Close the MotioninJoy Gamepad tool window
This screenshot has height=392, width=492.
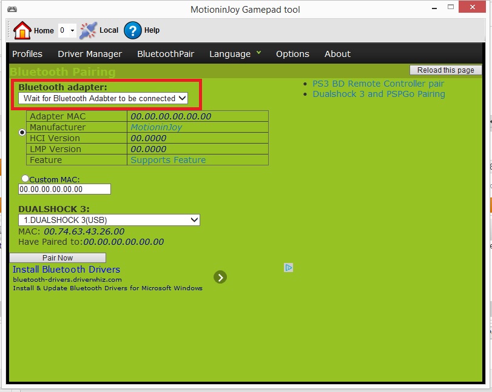tap(472, 7)
